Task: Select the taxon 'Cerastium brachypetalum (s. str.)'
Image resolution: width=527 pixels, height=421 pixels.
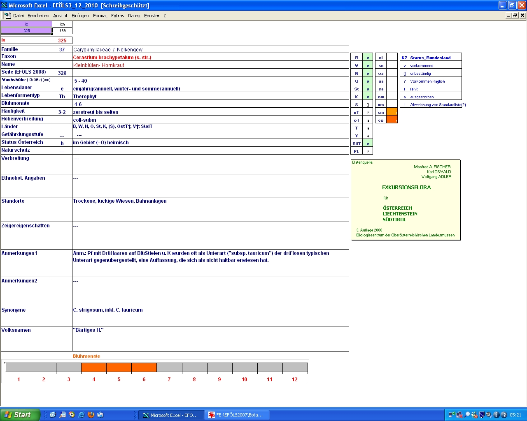Action: coord(210,57)
